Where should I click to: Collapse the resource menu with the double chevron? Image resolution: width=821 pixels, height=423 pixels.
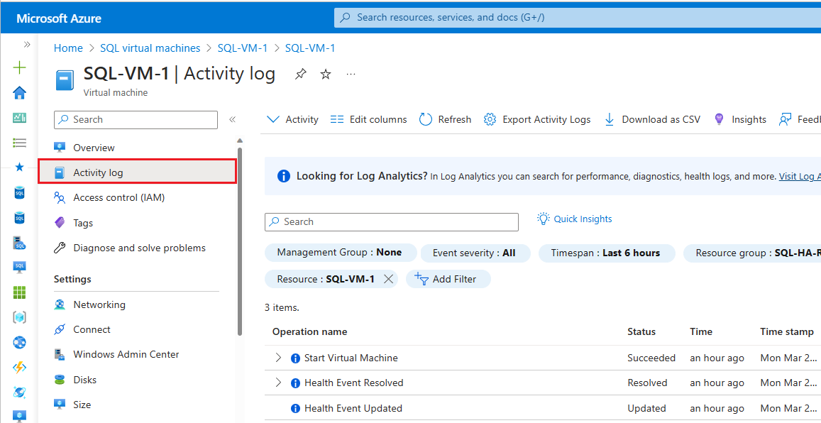[x=232, y=119]
